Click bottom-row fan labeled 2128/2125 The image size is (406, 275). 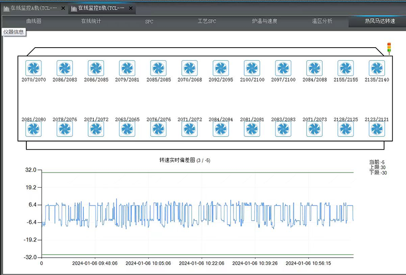pos(346,129)
